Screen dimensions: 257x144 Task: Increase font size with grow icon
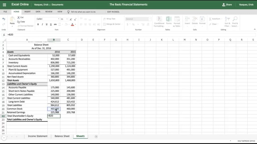click(x=71, y=19)
